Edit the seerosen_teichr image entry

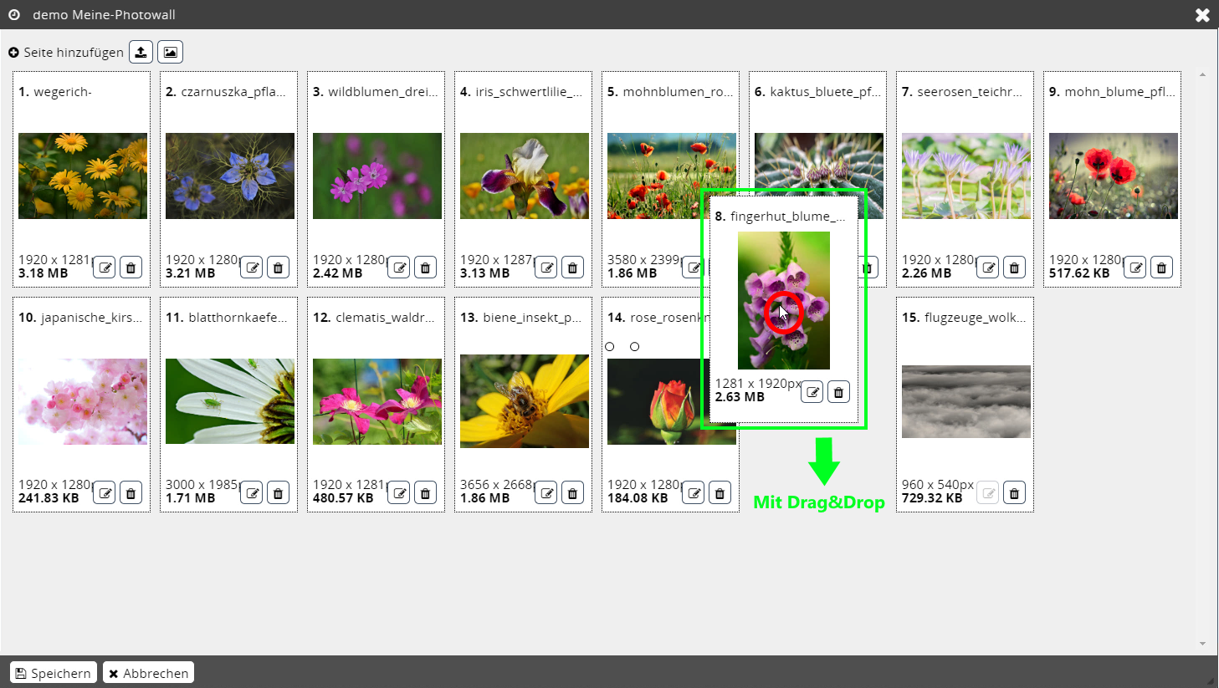coord(988,268)
